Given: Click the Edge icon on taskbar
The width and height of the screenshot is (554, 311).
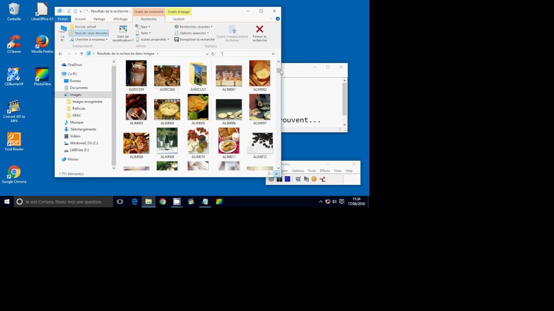Looking at the screenshot, I should tap(135, 201).
